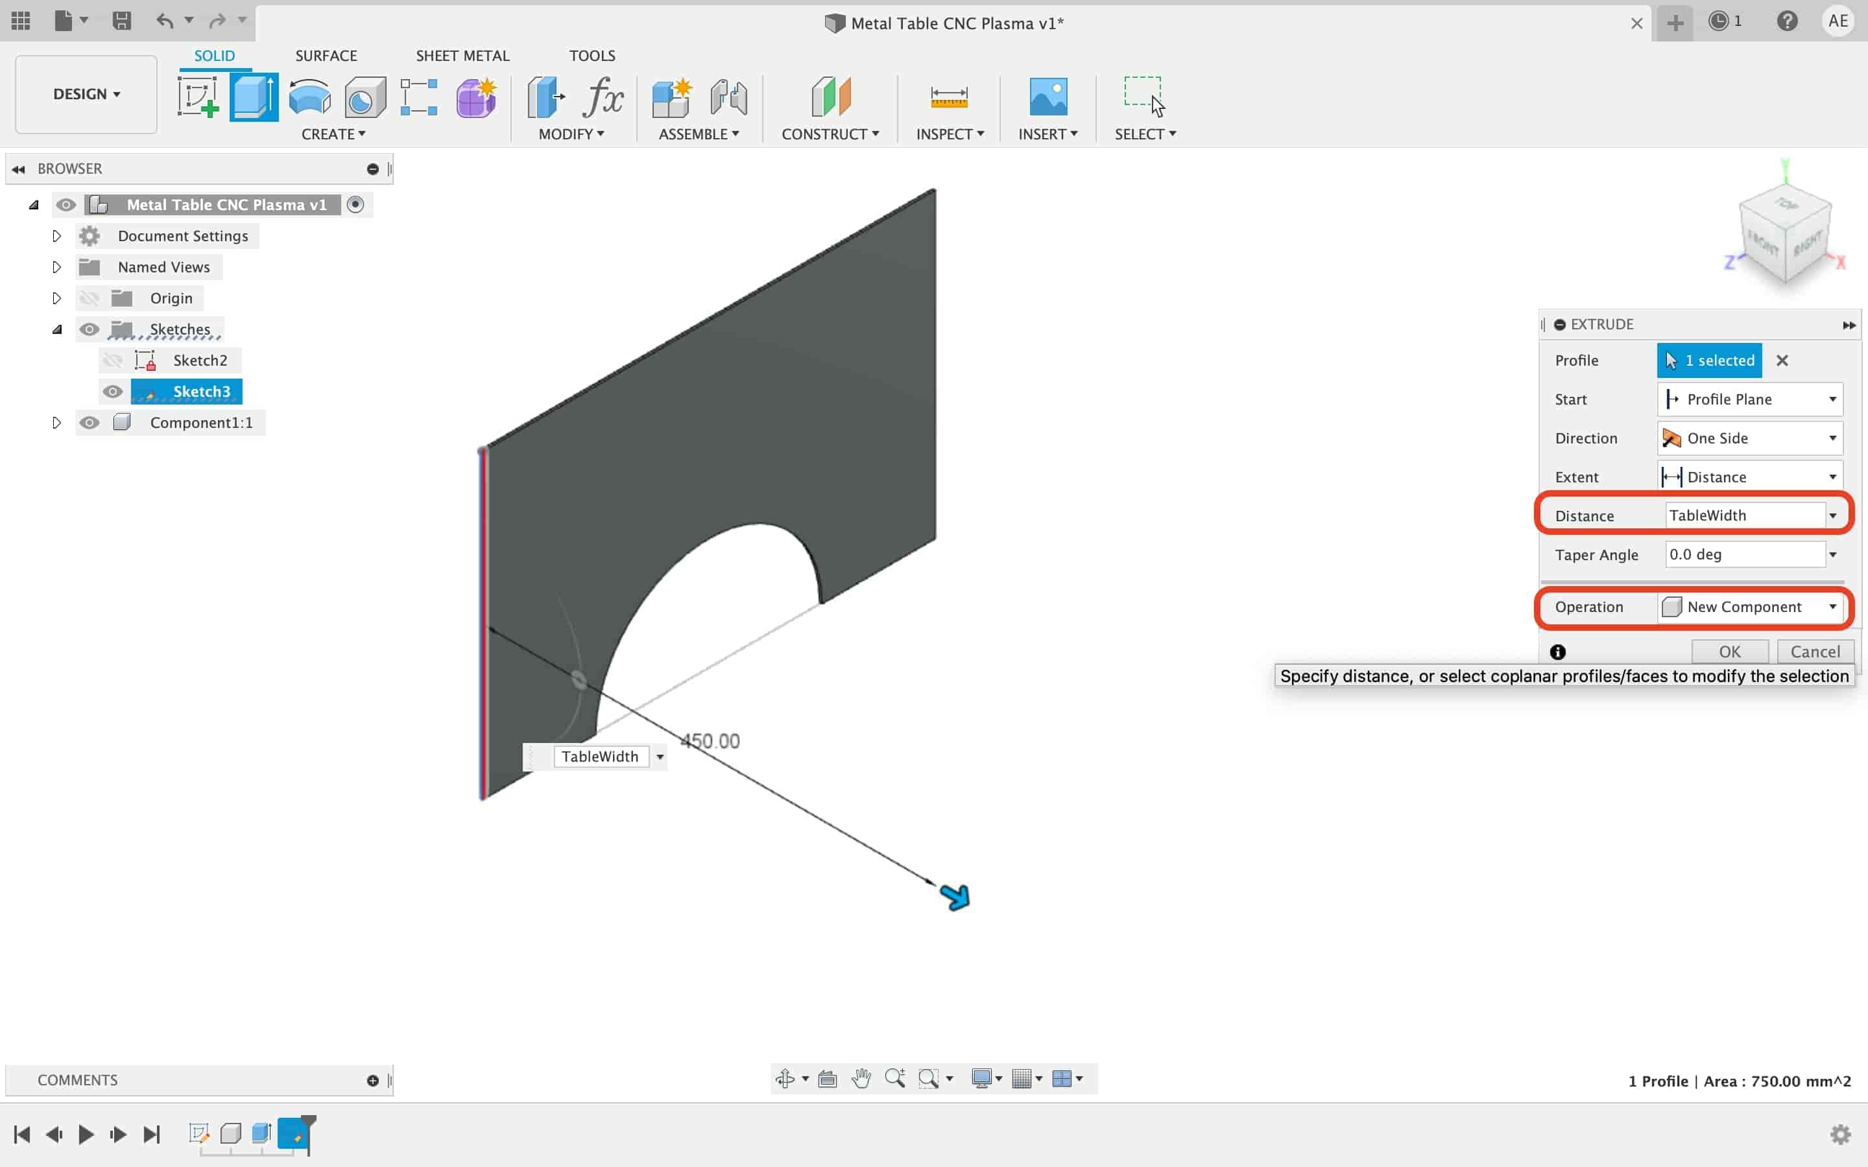The height and width of the screenshot is (1167, 1868).
Task: Activate the root component radio button
Action: point(355,204)
